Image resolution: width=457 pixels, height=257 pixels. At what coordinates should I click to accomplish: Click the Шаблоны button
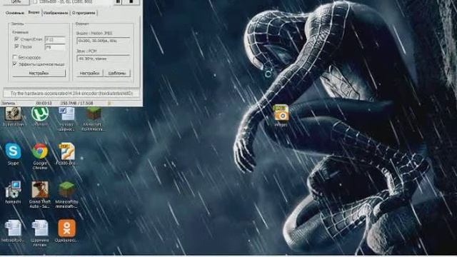pos(117,73)
